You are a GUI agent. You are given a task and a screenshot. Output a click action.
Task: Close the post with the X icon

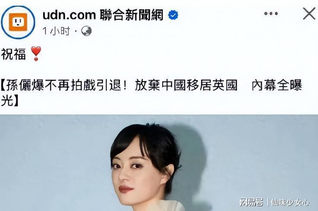tap(309, 14)
